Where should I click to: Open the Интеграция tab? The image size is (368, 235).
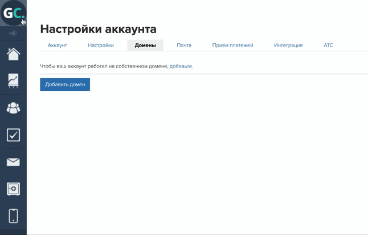pos(288,45)
